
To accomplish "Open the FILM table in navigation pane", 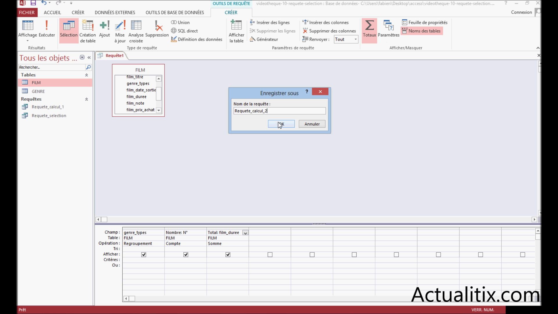I will pos(55,83).
